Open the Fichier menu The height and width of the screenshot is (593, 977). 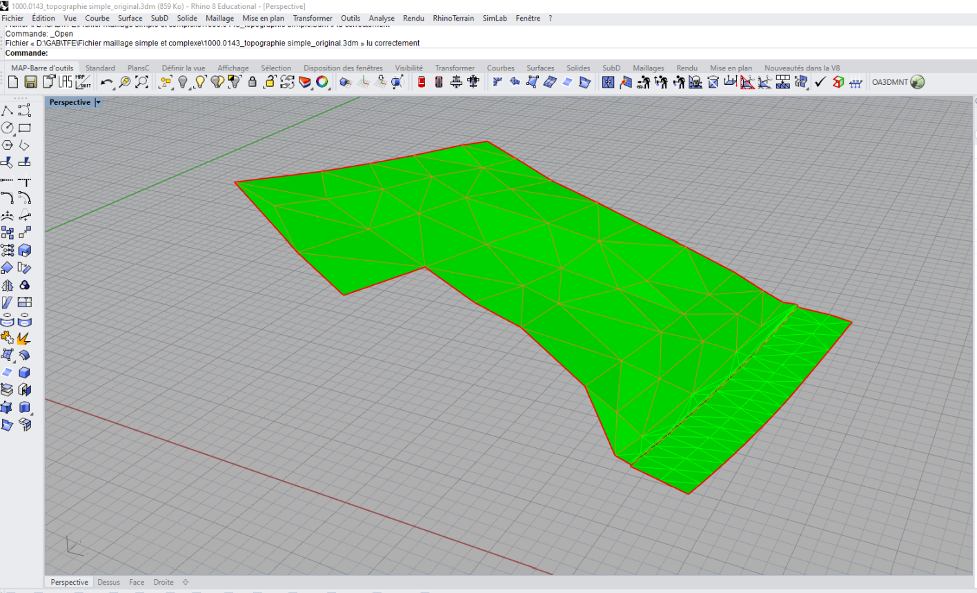click(x=12, y=19)
